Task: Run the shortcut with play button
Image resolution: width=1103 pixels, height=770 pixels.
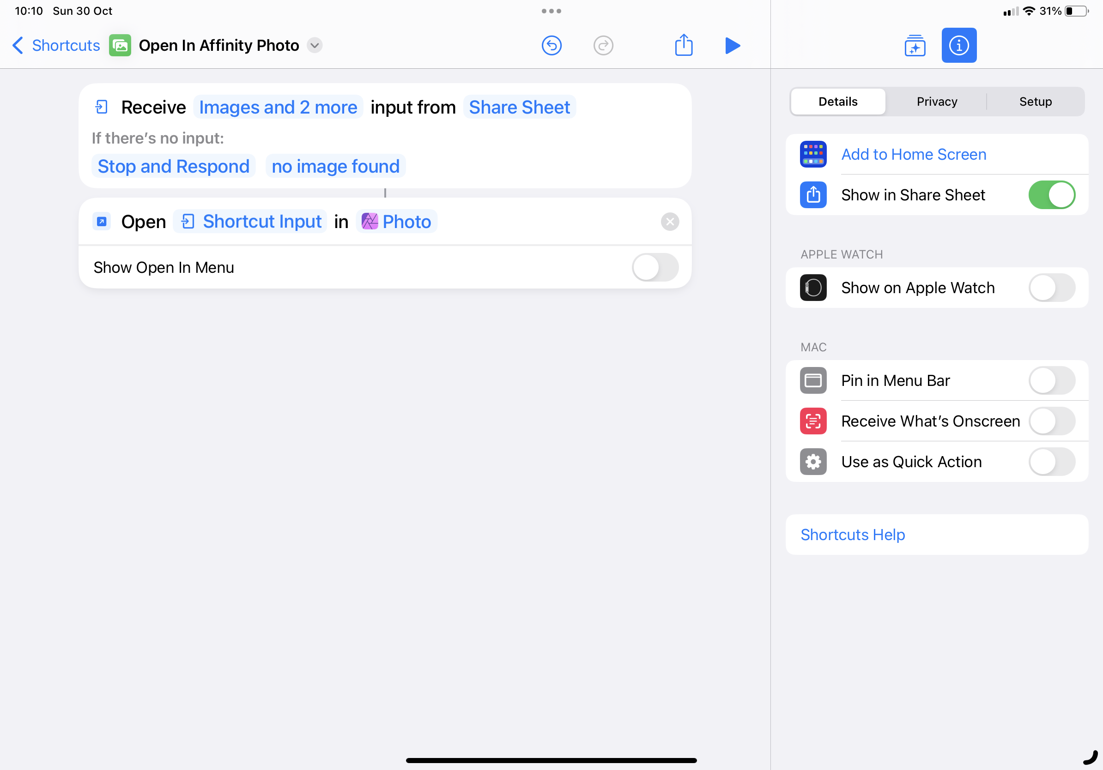Action: coord(732,45)
